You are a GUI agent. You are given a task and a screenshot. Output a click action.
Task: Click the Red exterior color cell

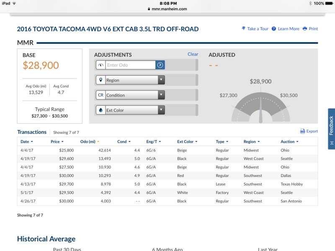tap(180, 175)
